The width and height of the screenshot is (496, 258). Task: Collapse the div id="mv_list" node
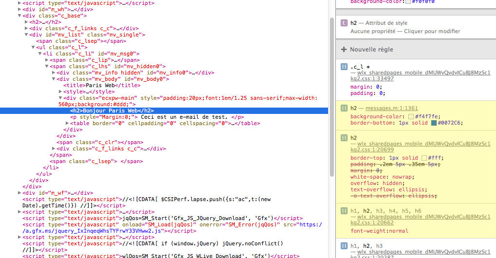(26, 35)
